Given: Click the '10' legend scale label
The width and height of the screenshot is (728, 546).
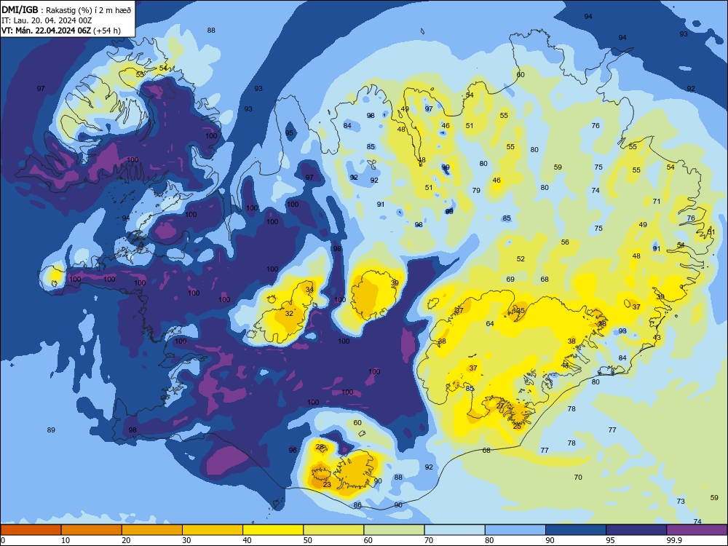Looking at the screenshot, I should coord(66,540).
